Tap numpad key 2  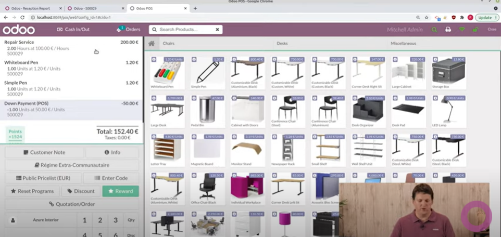100,220
